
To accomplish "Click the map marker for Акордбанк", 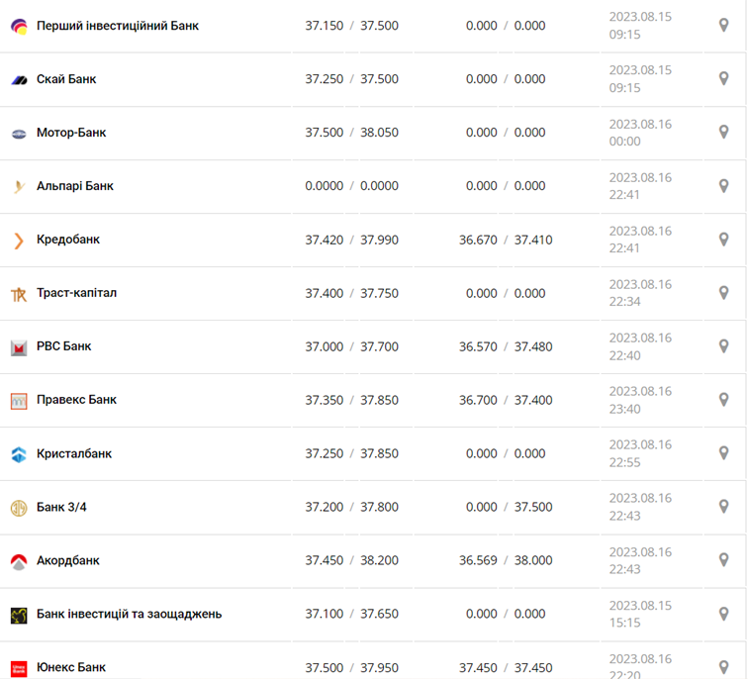I will coord(723,559).
